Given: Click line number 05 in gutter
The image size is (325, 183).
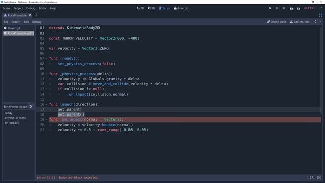Looking at the screenshot, I should click(x=42, y=48).
